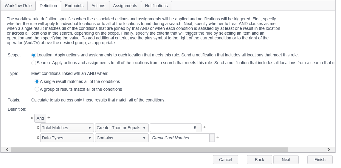Screen dimensions: 341x168
Task: Click the Total Matches value field
Action: (176, 128)
